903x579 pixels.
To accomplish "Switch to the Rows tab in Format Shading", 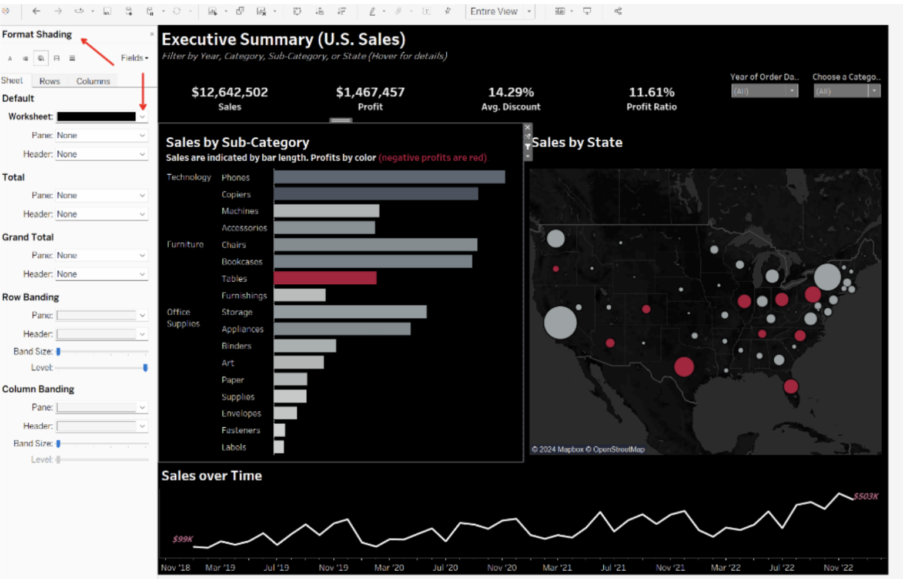I will tap(49, 81).
